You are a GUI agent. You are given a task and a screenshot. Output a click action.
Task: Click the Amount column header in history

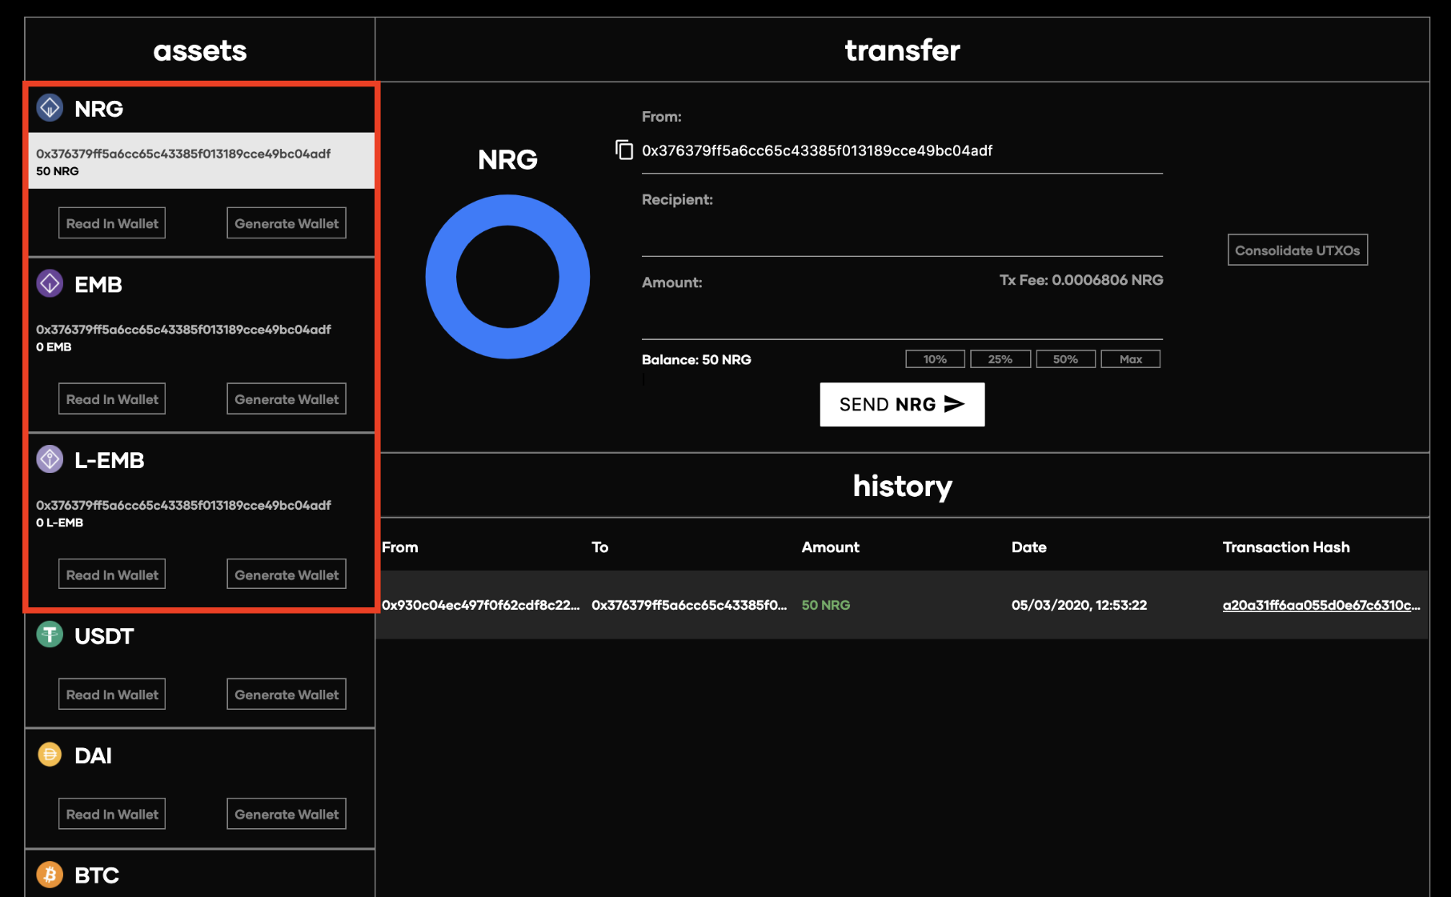[831, 547]
